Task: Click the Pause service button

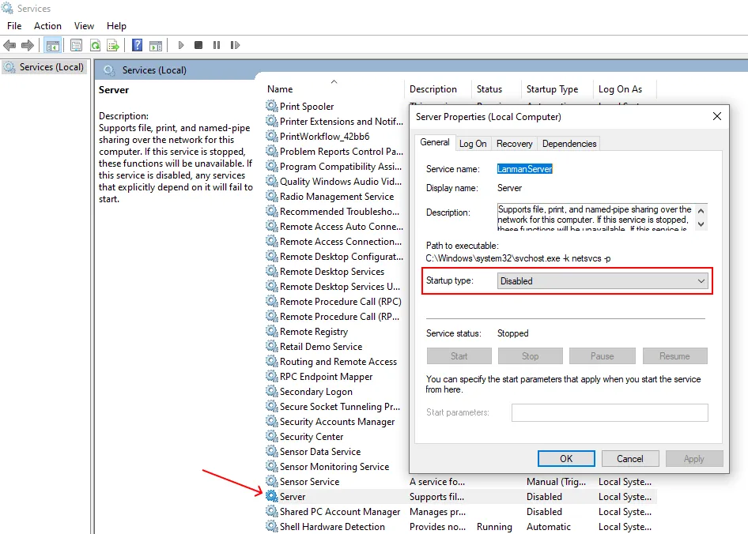Action: coord(602,356)
